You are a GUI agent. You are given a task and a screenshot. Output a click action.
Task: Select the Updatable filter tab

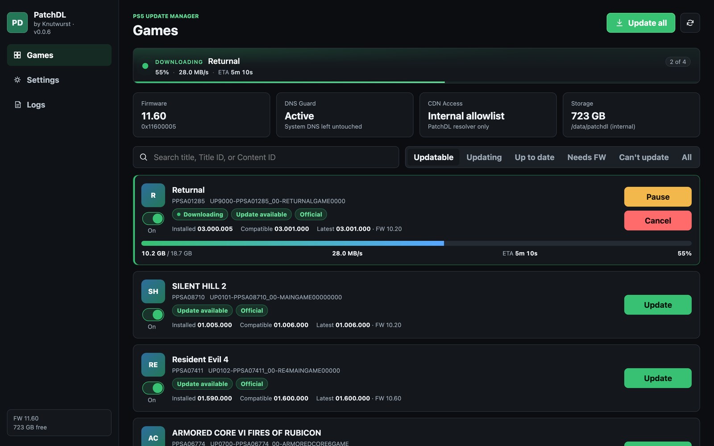[433, 157]
